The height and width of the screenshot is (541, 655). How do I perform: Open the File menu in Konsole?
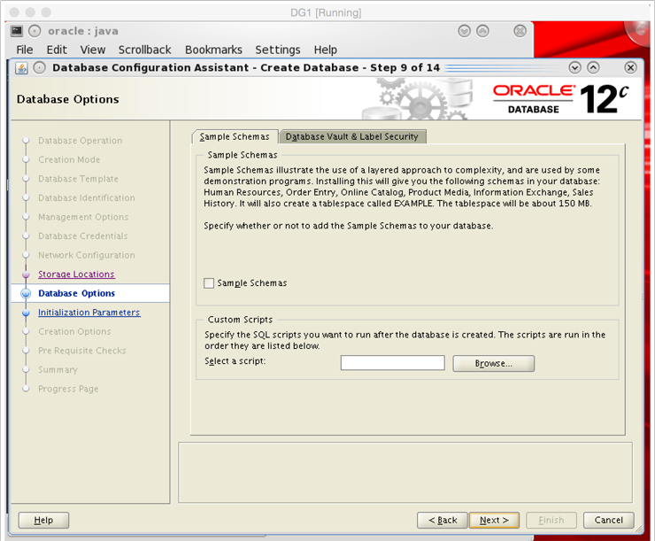pos(24,50)
